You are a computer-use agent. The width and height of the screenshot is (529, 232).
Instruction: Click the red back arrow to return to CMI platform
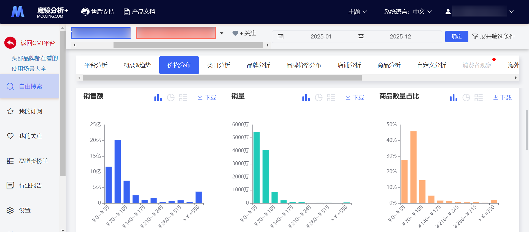pos(10,43)
